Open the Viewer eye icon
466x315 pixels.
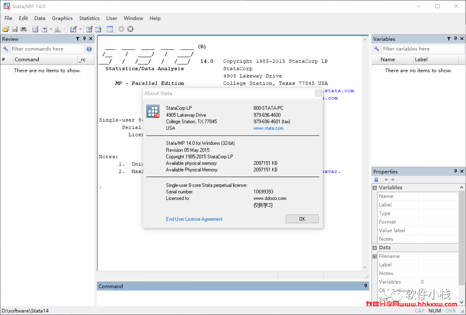tap(44, 29)
